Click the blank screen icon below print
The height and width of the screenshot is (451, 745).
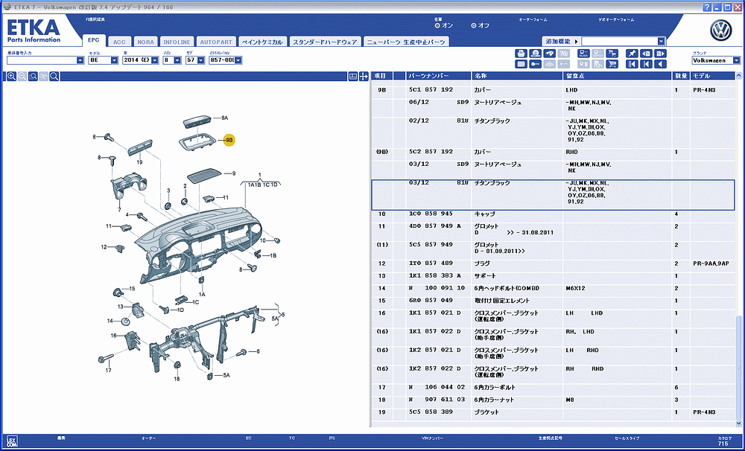tap(521, 64)
